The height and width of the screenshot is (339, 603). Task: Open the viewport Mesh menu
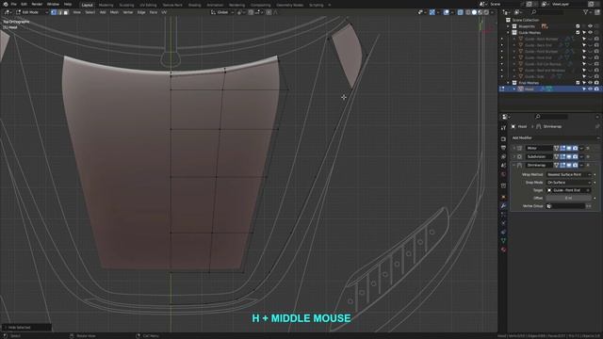(x=114, y=12)
